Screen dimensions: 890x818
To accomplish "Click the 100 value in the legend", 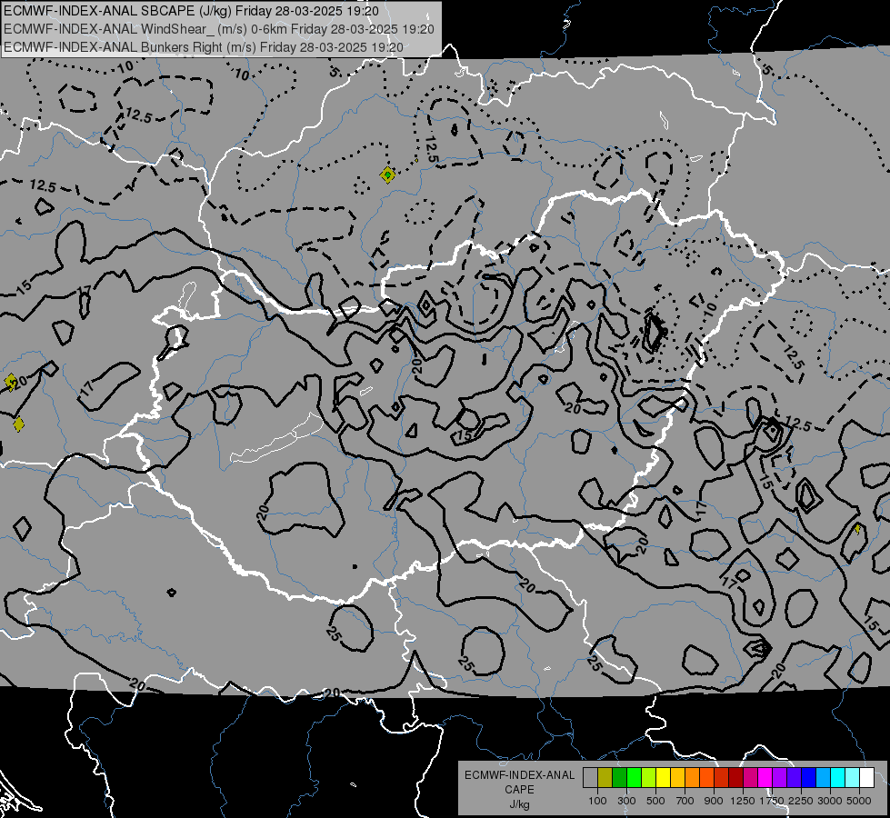I will click(597, 801).
